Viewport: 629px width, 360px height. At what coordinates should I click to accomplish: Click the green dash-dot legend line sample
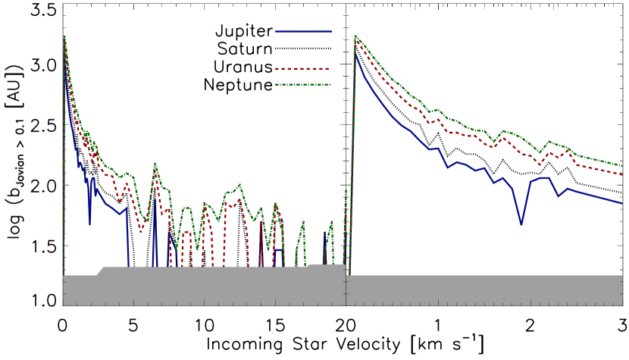[303, 85]
